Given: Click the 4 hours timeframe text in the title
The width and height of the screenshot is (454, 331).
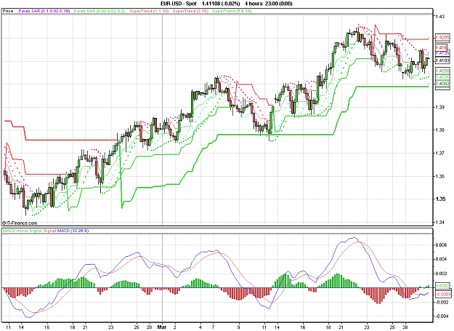Looking at the screenshot, I should tap(254, 4).
